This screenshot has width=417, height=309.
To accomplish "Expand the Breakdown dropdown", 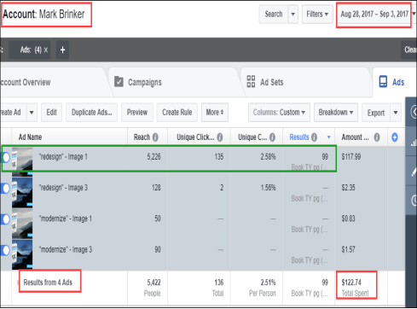I will [336, 113].
